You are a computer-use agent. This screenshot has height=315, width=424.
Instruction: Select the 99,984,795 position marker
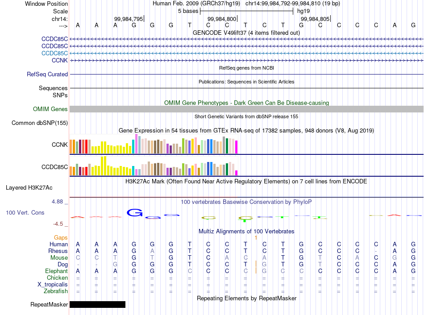tap(129, 19)
